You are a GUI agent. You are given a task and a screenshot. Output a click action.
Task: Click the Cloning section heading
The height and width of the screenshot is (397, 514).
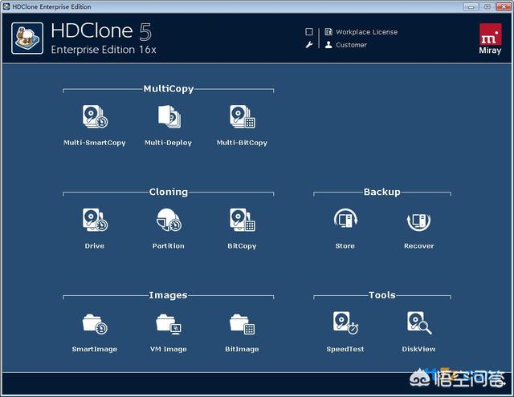(169, 192)
